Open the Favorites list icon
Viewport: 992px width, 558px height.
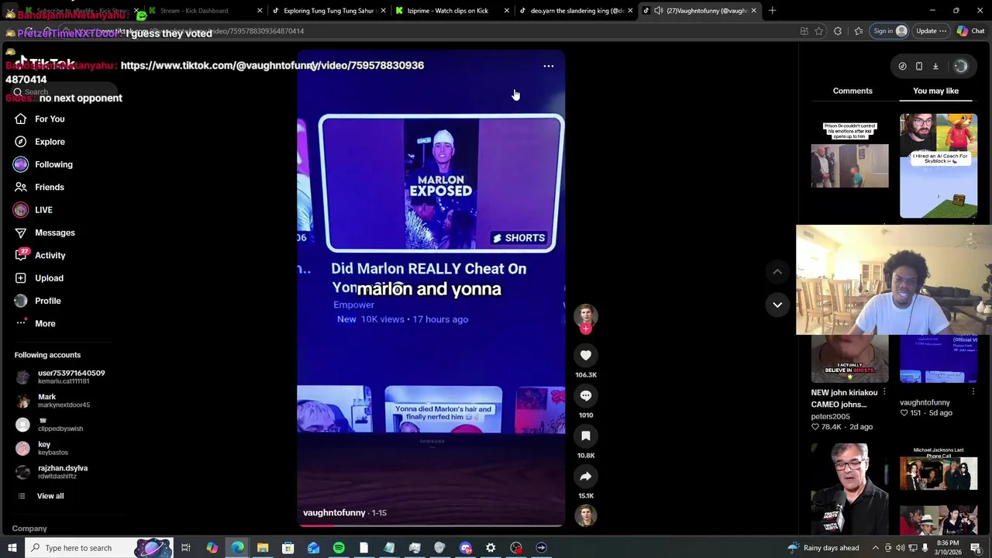pos(859,31)
